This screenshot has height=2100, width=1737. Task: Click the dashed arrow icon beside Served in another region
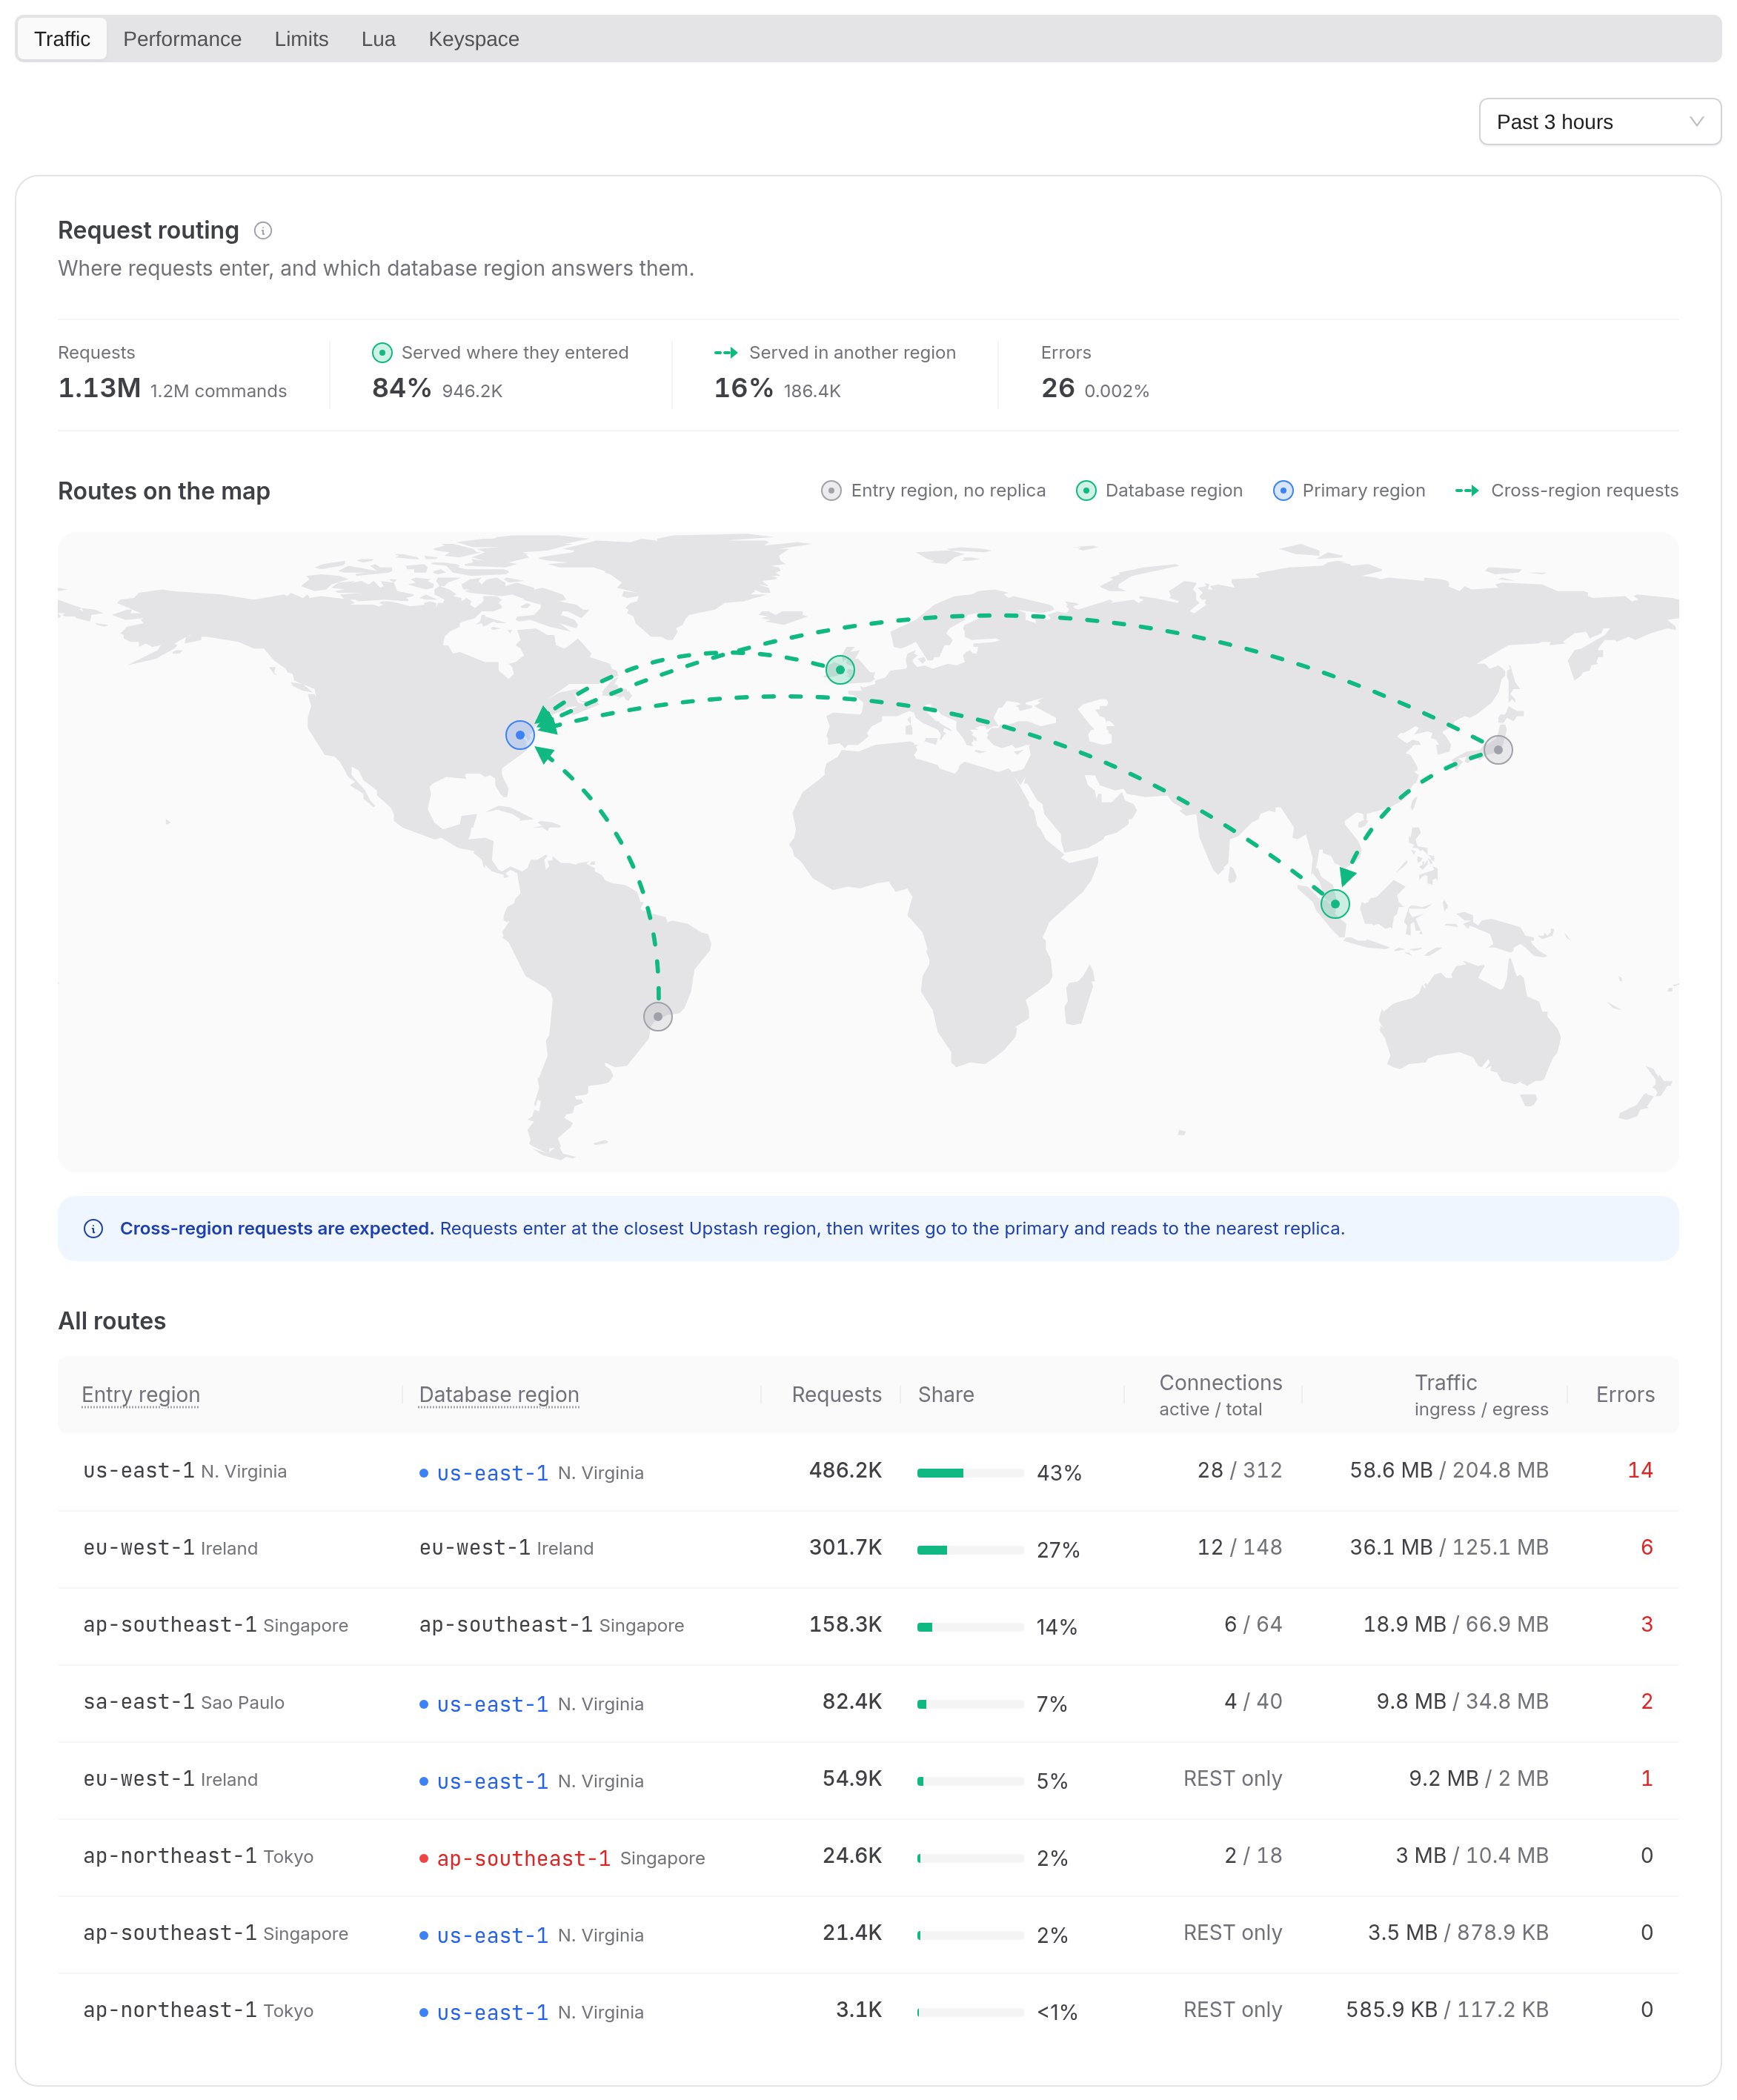point(725,353)
